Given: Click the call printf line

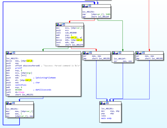Looking at the screenshot, I should tap(14, 68).
